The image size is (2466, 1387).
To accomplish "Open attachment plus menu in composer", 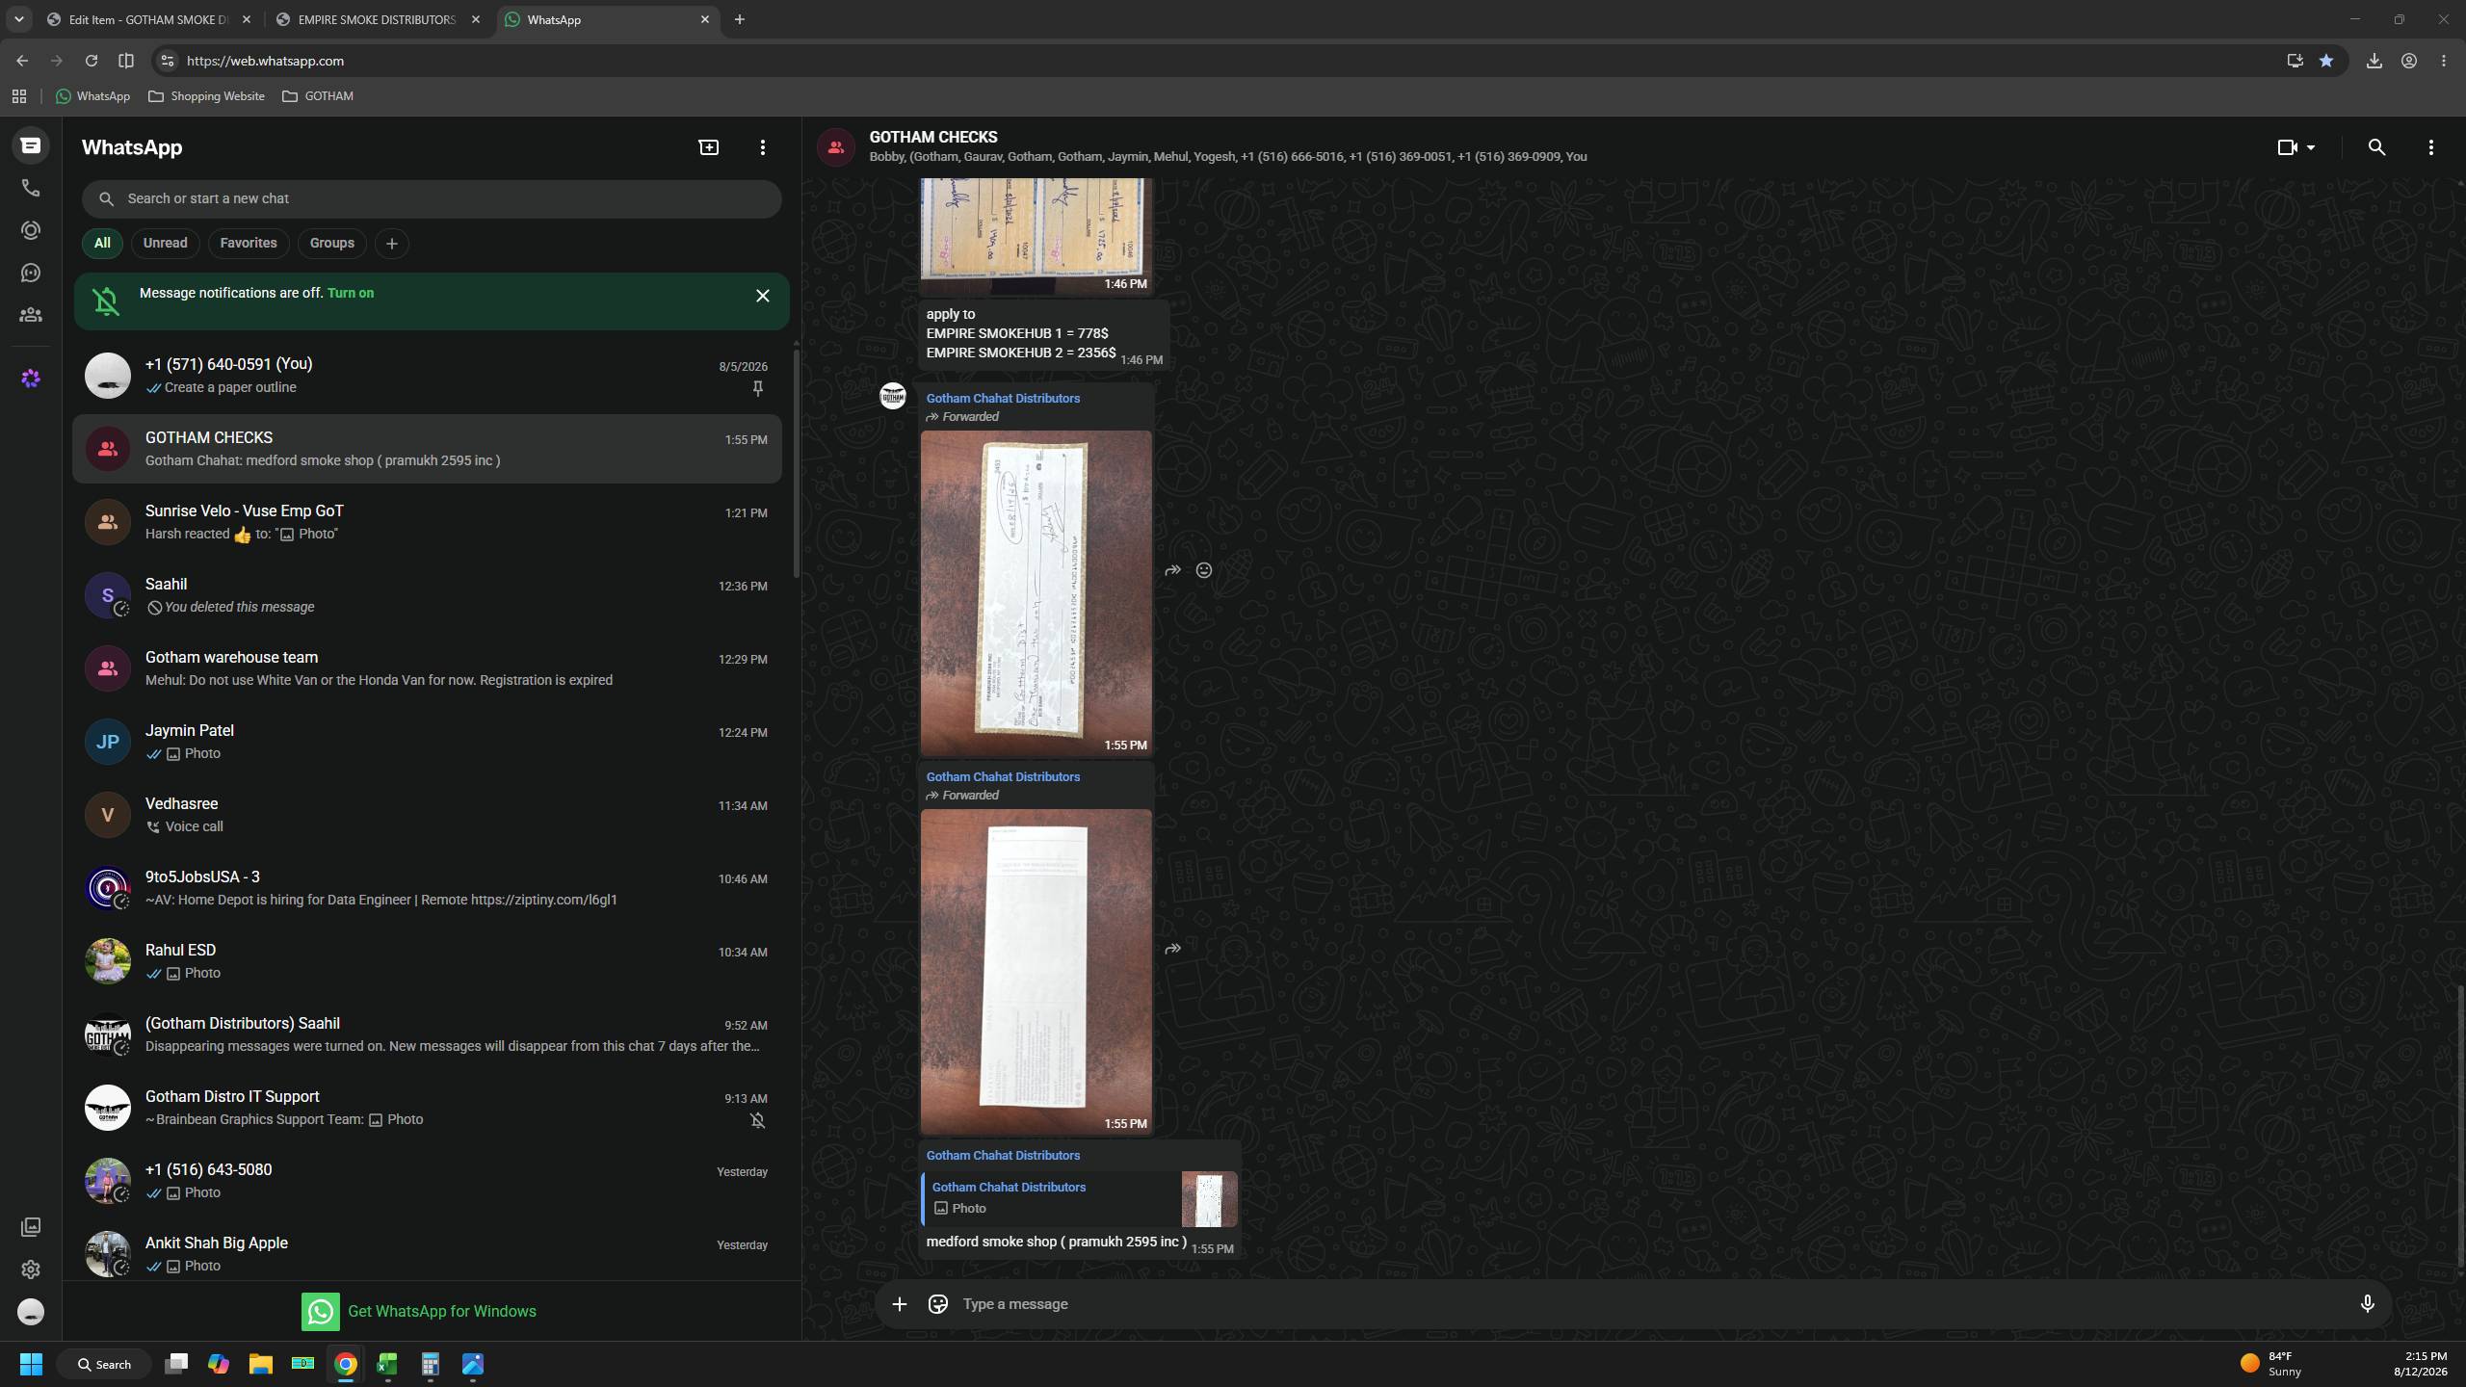I will (x=899, y=1303).
